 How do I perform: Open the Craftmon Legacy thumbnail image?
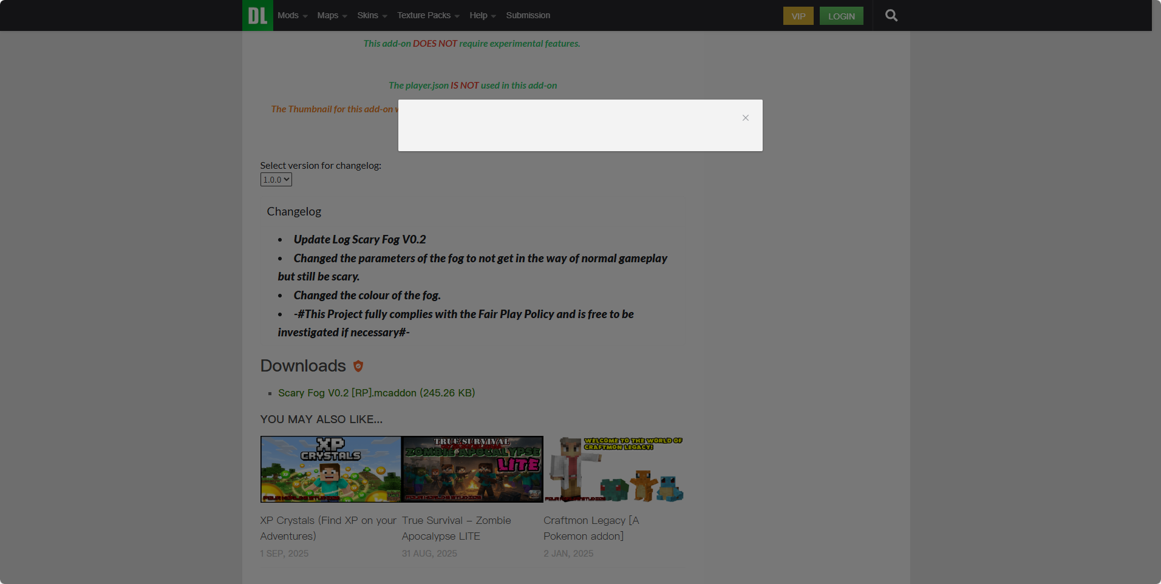pos(614,469)
